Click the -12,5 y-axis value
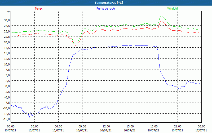This screenshot has width=212, height=133. [x=6, y=114]
